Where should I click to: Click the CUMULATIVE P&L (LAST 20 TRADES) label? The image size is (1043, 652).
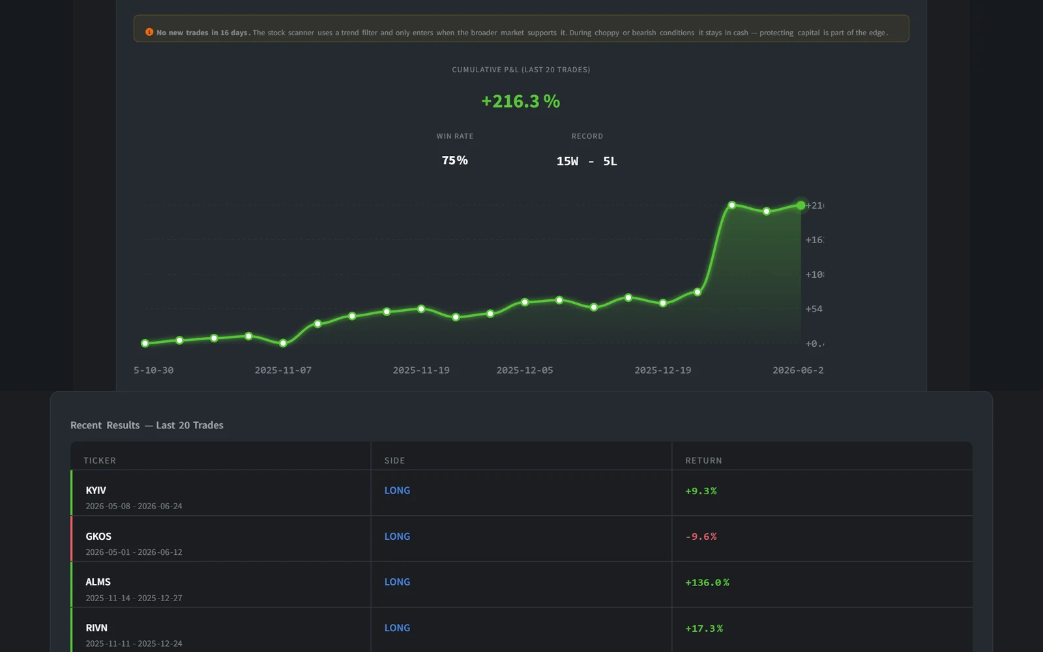(x=521, y=70)
